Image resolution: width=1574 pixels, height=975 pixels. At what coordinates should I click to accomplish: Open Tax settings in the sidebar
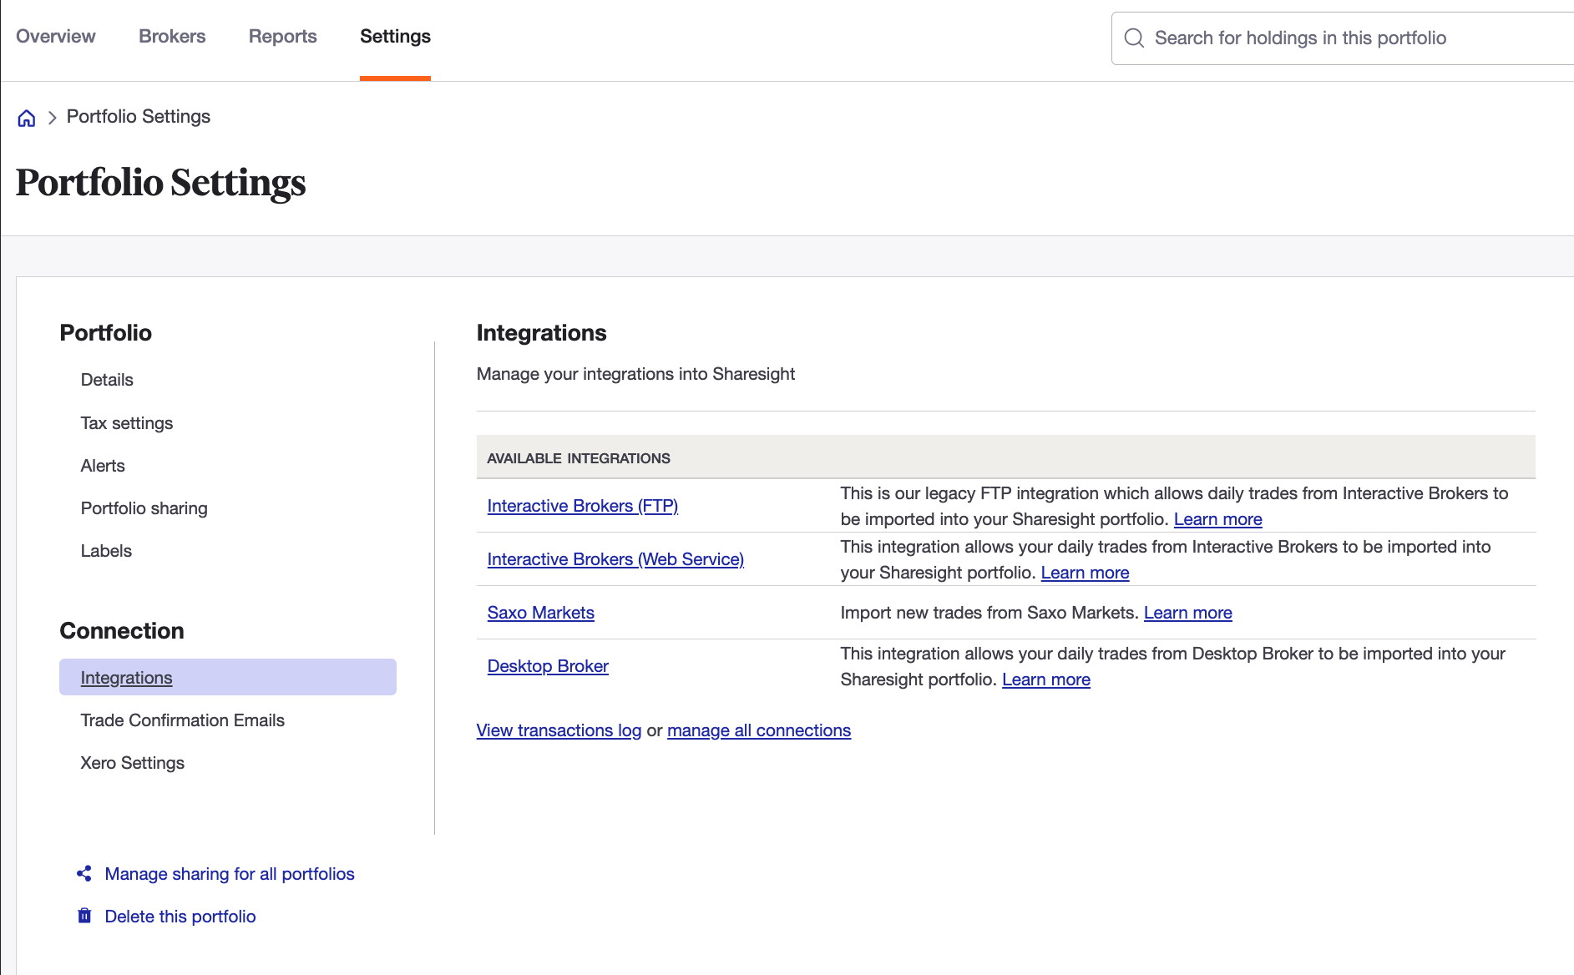(x=127, y=423)
